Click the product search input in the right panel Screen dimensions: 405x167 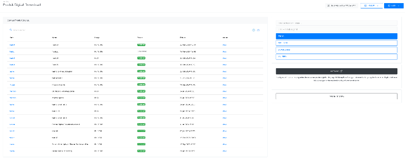coord(336,29)
